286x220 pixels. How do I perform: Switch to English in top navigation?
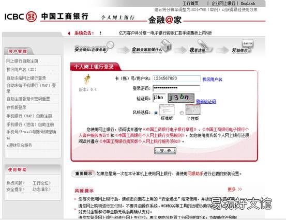click(x=248, y=3)
